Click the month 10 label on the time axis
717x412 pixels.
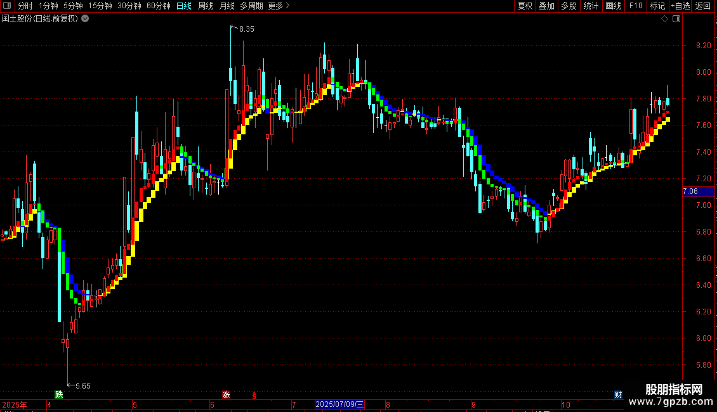(565, 404)
